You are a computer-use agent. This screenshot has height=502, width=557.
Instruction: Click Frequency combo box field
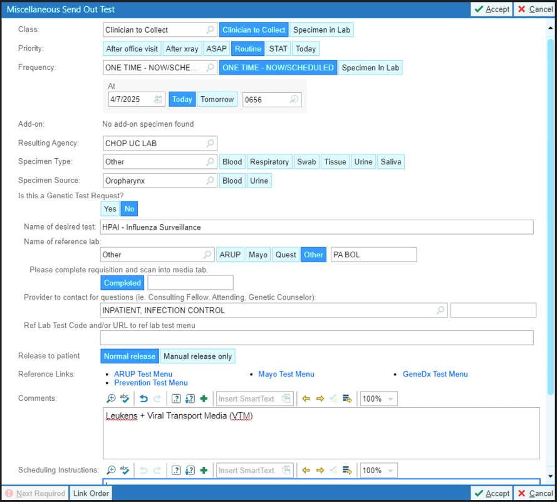(x=160, y=67)
